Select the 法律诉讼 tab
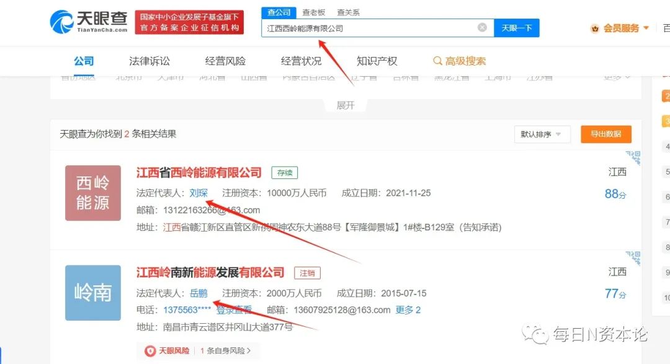The height and width of the screenshot is (364, 670). pos(150,61)
